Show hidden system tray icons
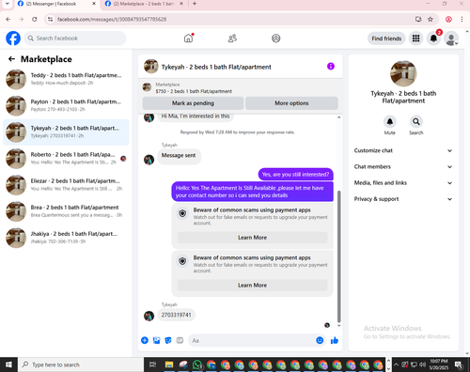The image size is (470, 372). click(x=396, y=364)
